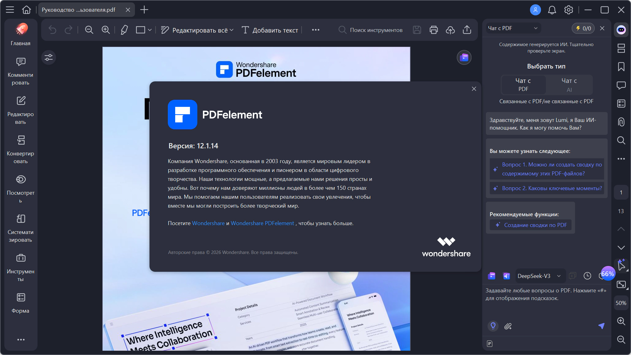Open the Комментировать sidebar tab
This screenshot has width=631, height=355.
[x=21, y=70]
